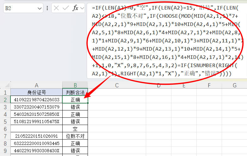247x156 pixels.
Task: Click the Select All corner above row 1
Action: (x=5, y=85)
